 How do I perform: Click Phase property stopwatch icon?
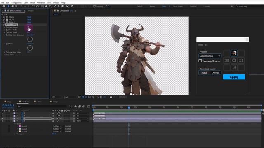click(7, 44)
